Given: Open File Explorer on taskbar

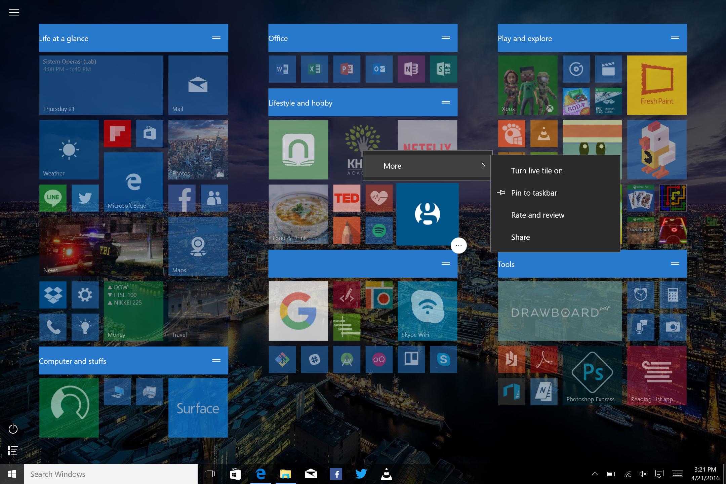Looking at the screenshot, I should coord(285,474).
